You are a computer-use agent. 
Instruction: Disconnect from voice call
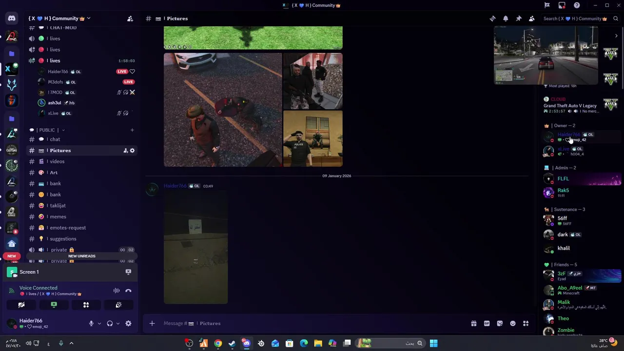click(128, 291)
